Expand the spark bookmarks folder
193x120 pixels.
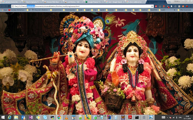(87, 10)
